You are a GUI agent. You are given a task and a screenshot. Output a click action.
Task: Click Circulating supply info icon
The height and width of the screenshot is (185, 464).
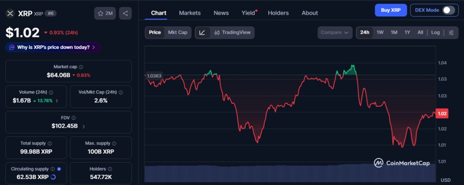pyautogui.click(x=53, y=169)
